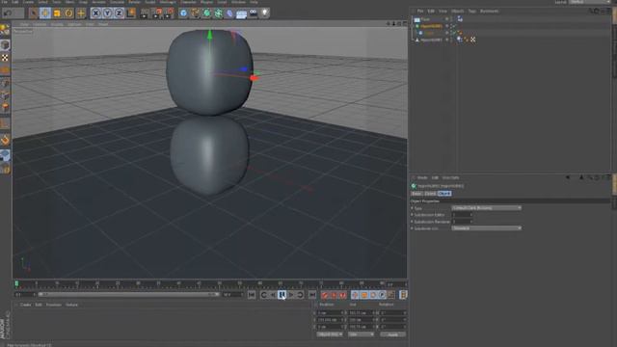Click the Undo arrow in top toolbar
Viewport: 617px width, 347px height.
pyautogui.click(x=8, y=13)
